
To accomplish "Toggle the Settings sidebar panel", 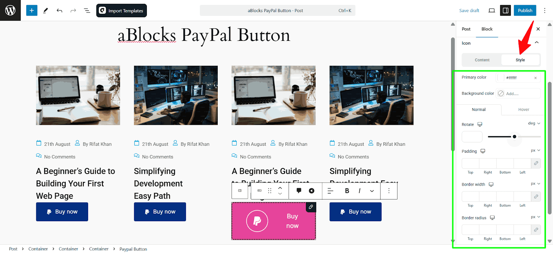I will click(x=505, y=10).
